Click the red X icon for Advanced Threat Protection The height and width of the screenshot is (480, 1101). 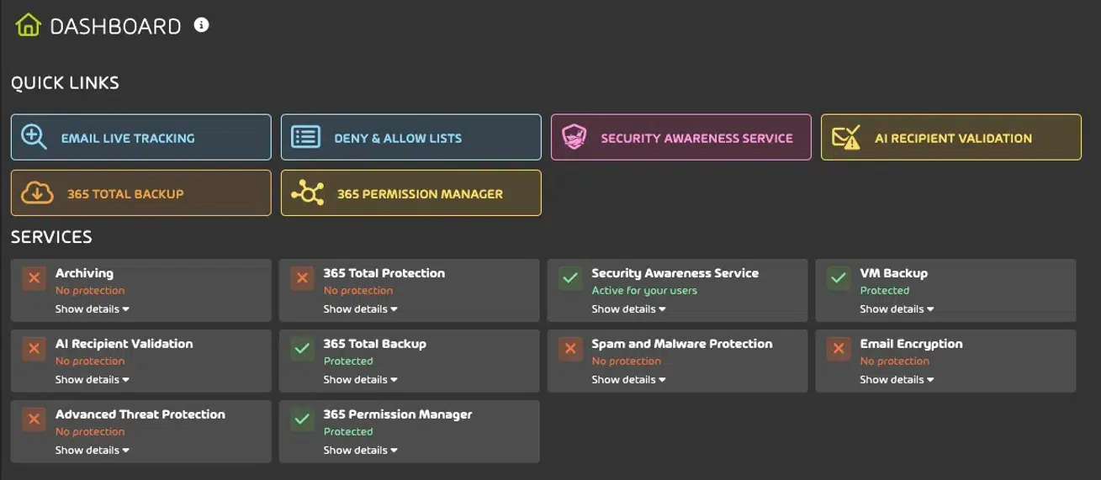(34, 419)
